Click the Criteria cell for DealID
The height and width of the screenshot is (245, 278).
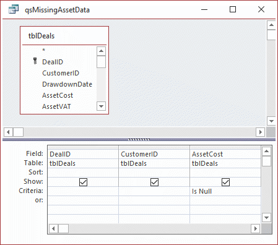pos(83,191)
